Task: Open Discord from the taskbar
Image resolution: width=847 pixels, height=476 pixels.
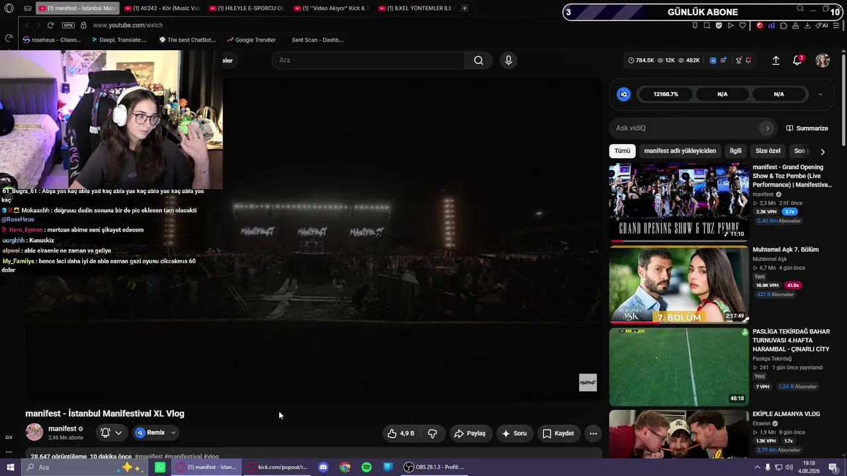Action: [x=323, y=467]
